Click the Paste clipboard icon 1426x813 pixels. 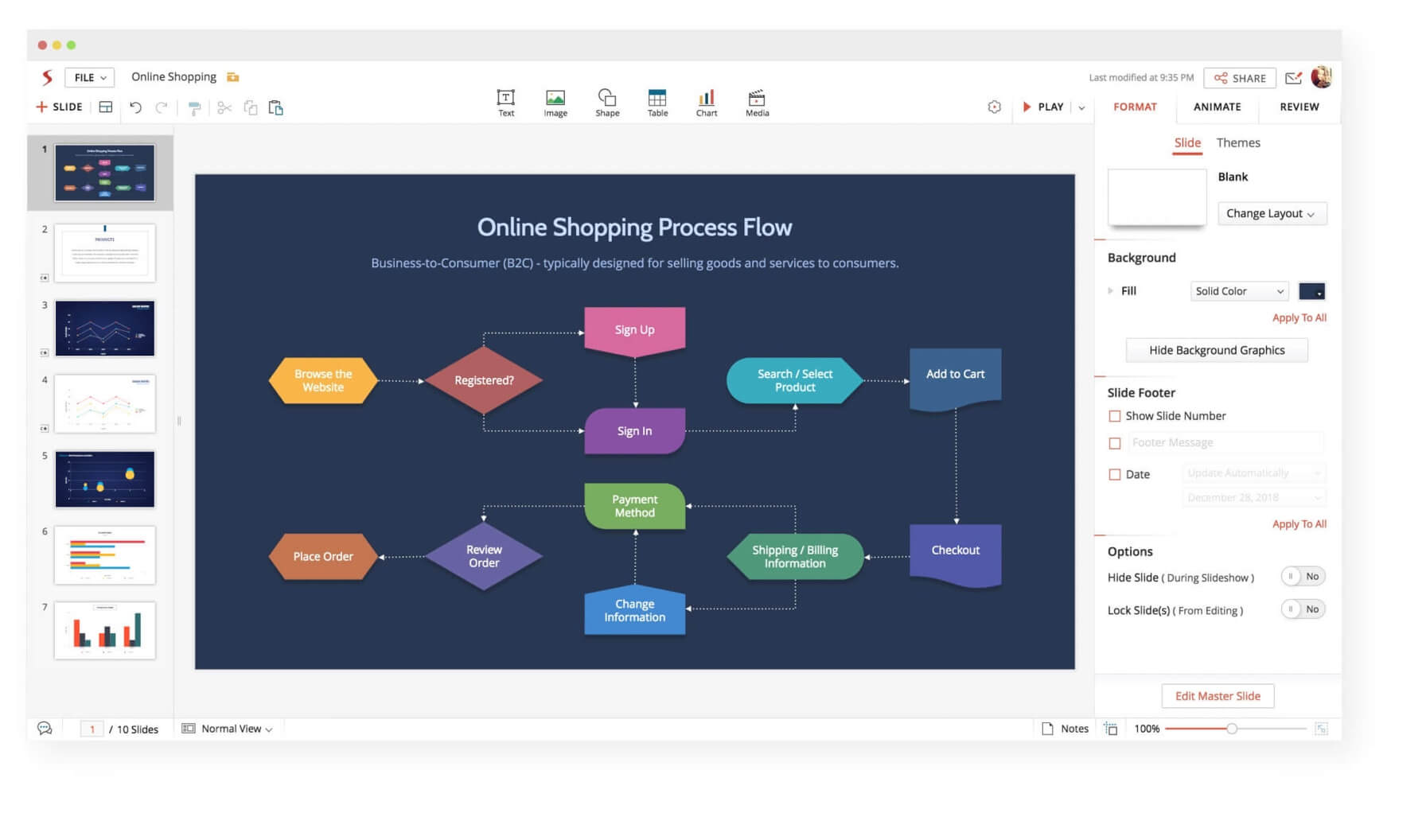276,107
